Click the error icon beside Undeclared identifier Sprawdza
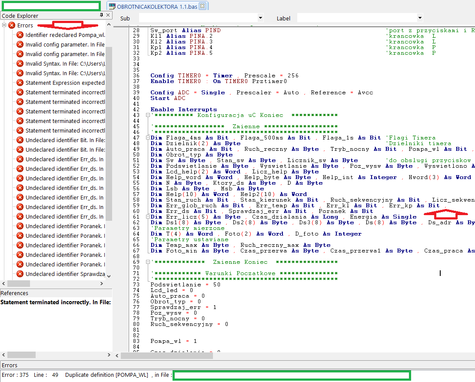 click(x=20, y=274)
